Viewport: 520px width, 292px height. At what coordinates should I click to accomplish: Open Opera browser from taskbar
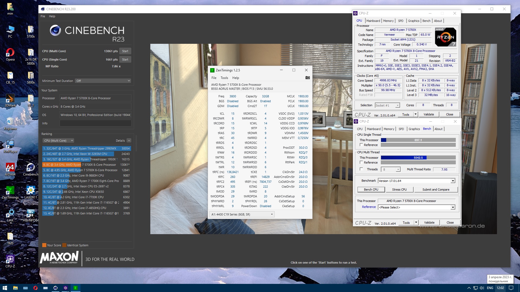point(35,288)
